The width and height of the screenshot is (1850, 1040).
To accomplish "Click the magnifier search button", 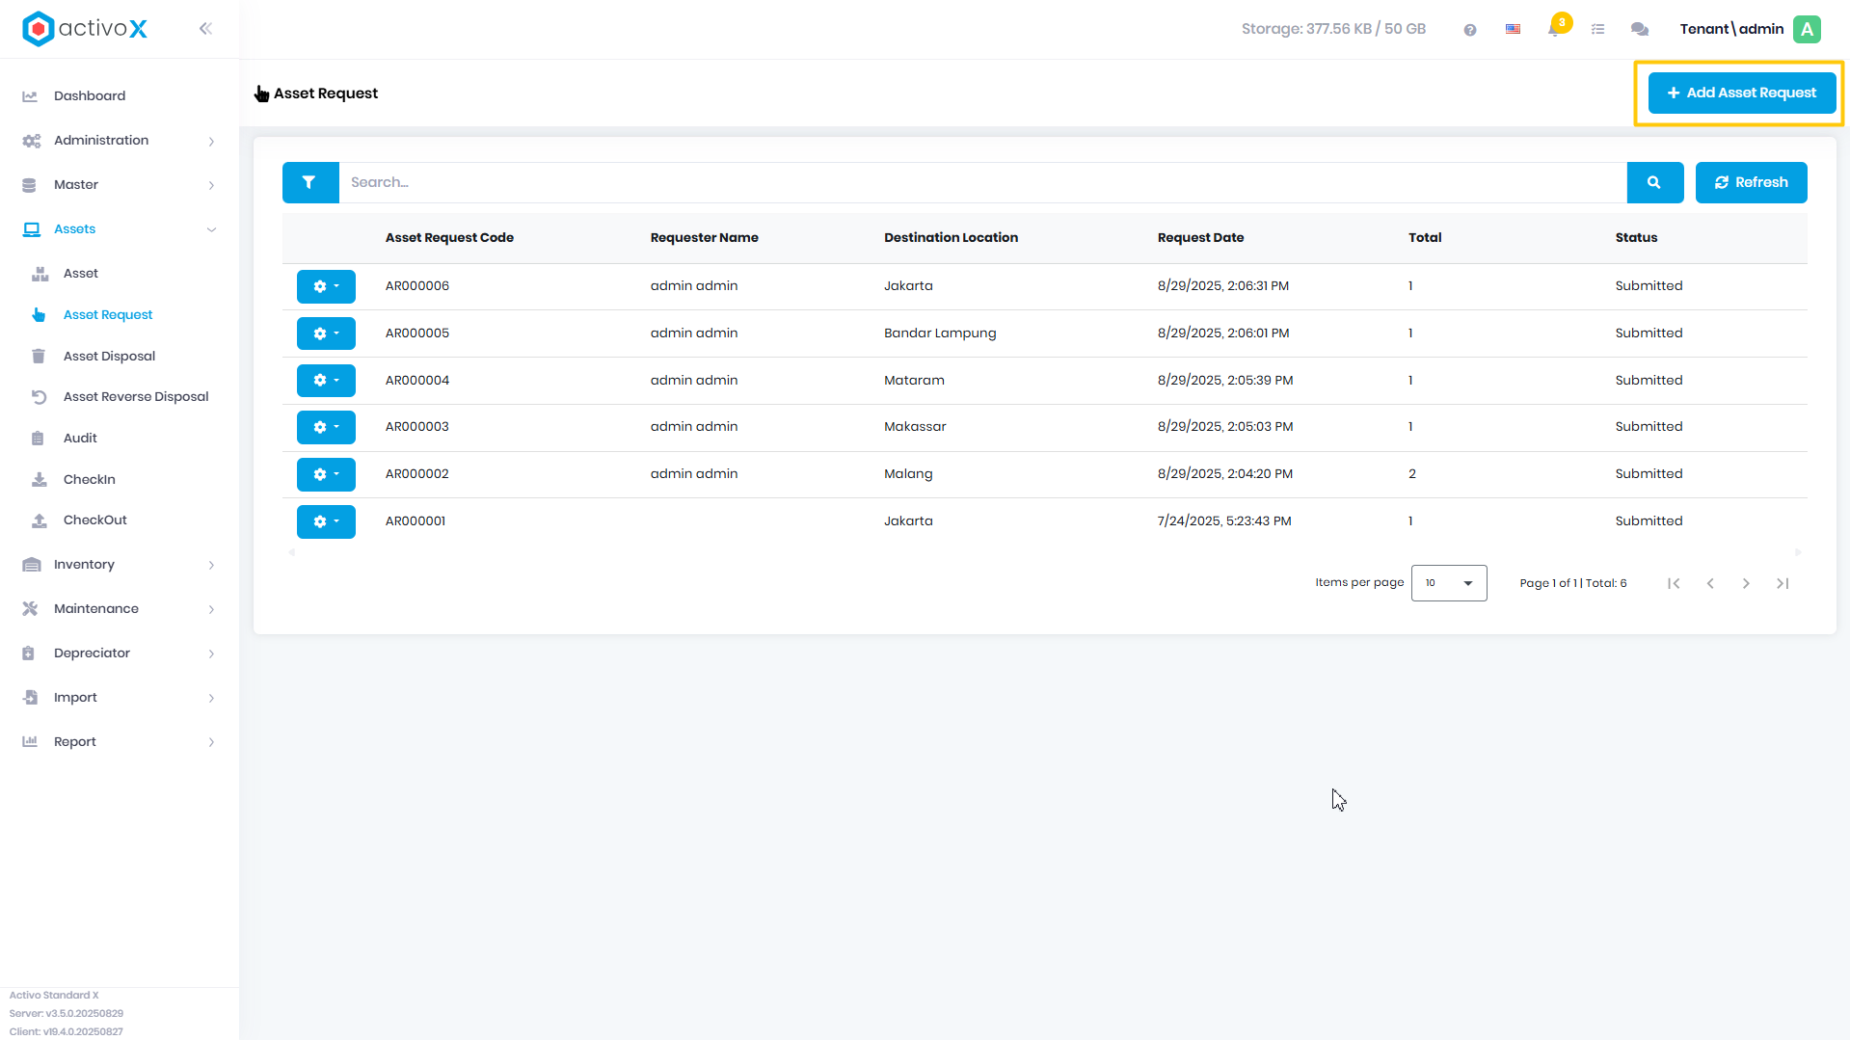I will [1655, 182].
